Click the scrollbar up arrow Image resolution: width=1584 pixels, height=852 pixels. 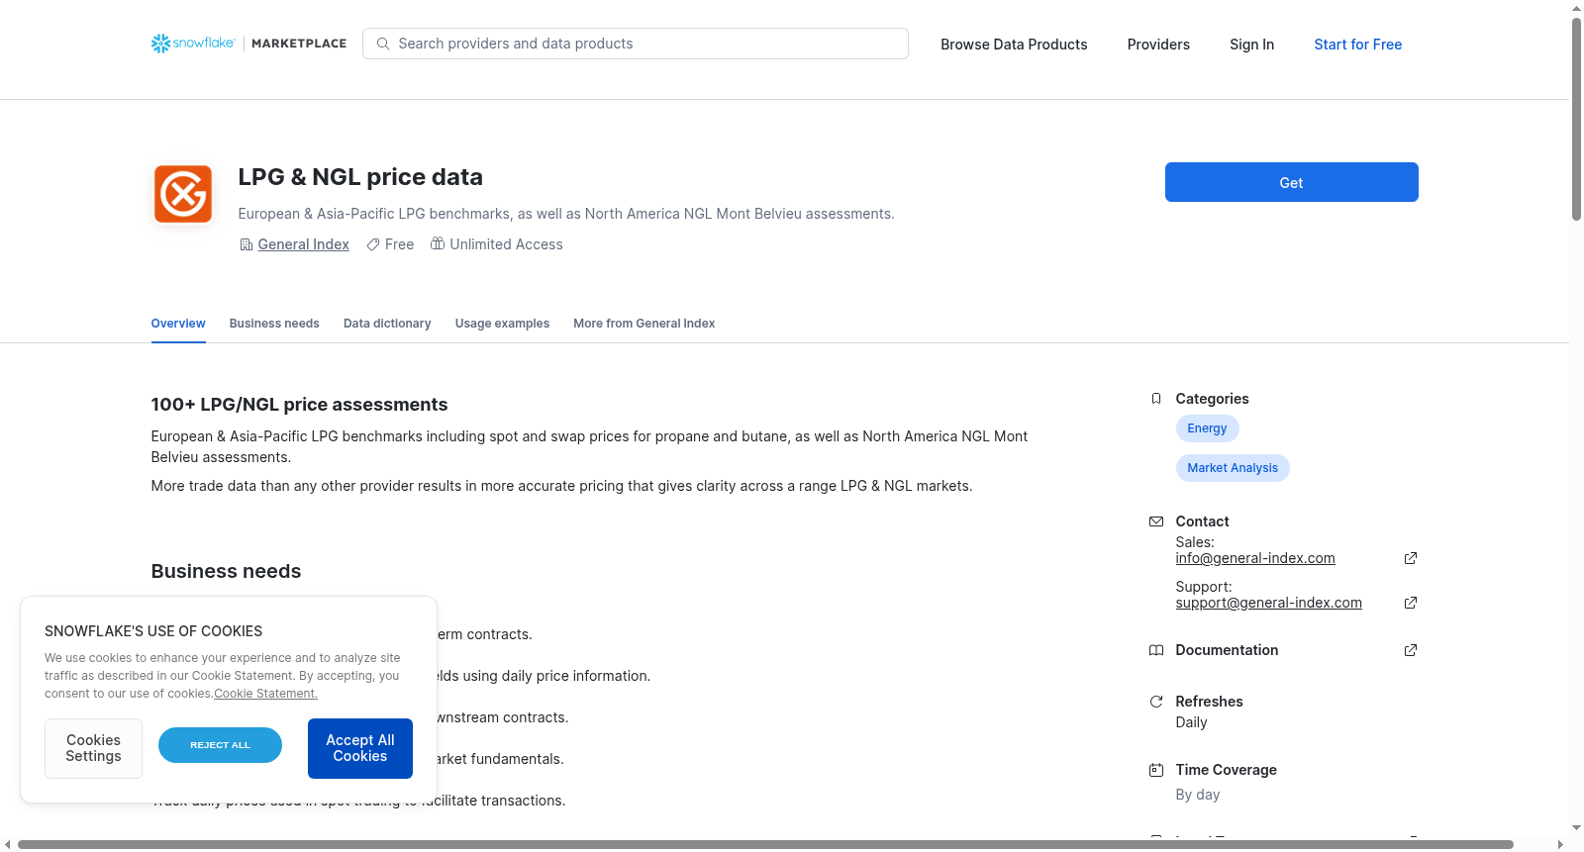coord(1576,8)
